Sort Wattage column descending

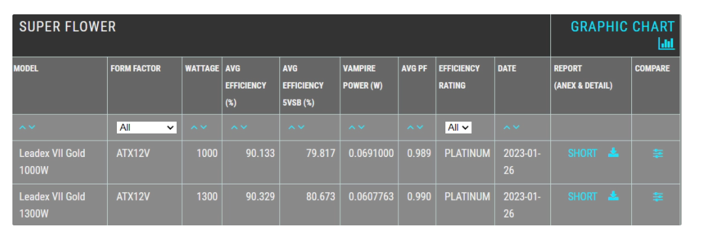click(204, 128)
